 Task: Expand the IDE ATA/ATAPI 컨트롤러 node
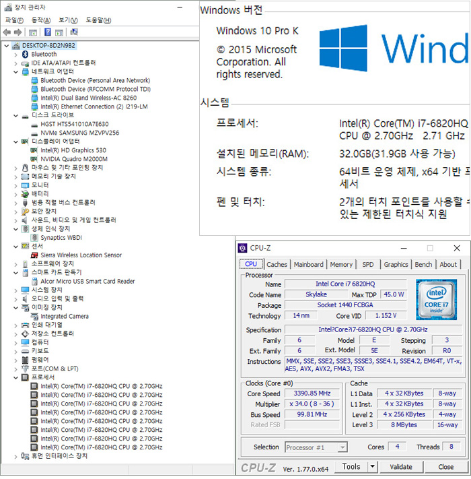[x=15, y=63]
